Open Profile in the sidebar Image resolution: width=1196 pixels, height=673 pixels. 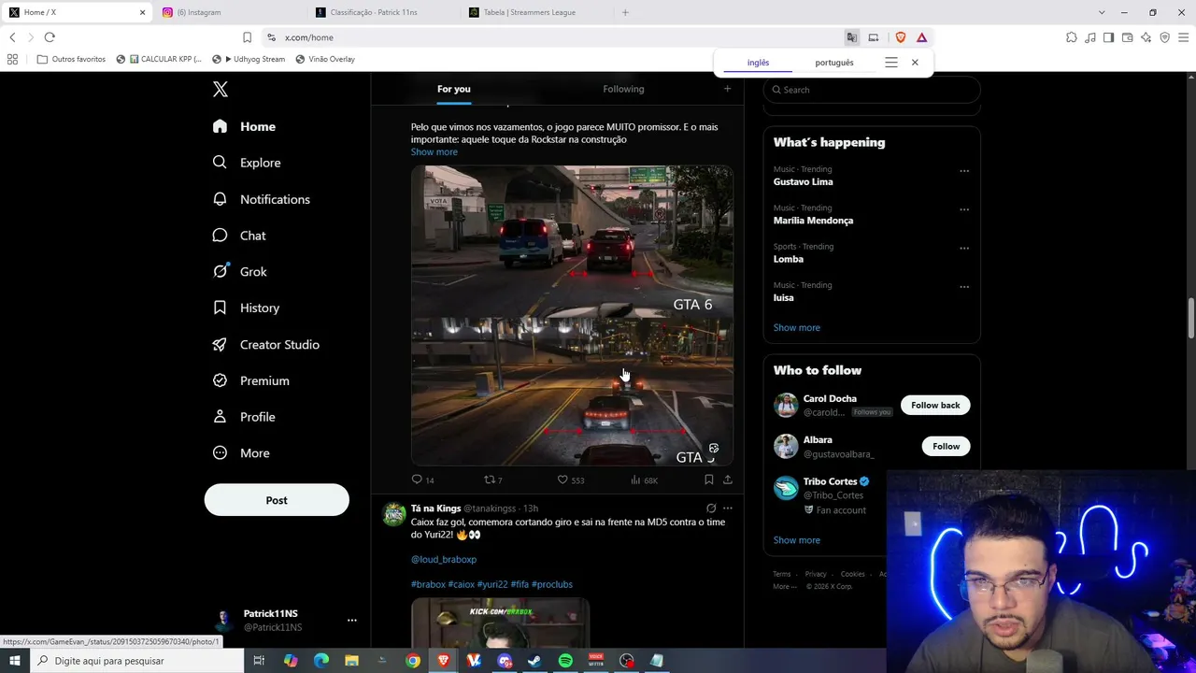244,417
